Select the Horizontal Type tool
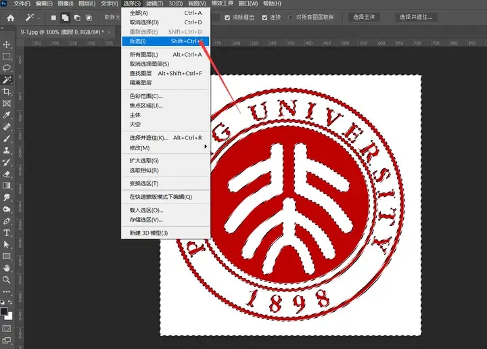The width and height of the screenshot is (487, 349). [x=7, y=233]
